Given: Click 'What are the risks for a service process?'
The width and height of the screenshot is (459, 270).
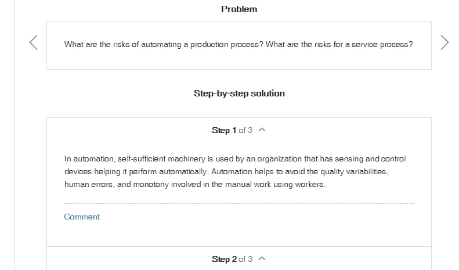Looking at the screenshot, I should pos(339,45).
